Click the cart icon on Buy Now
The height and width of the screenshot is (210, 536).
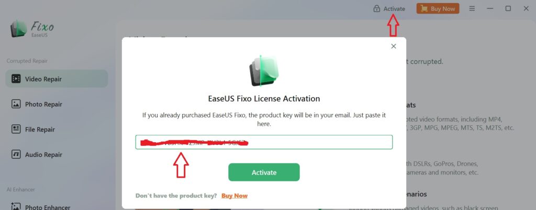point(424,9)
